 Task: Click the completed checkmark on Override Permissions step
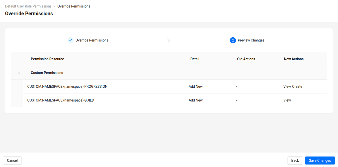(70, 40)
